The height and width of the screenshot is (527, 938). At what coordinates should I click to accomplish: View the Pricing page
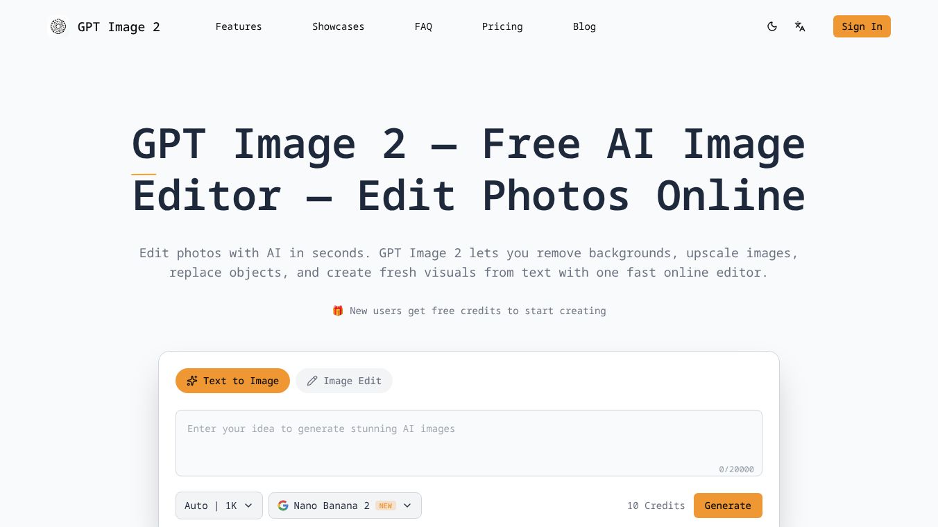point(502,27)
